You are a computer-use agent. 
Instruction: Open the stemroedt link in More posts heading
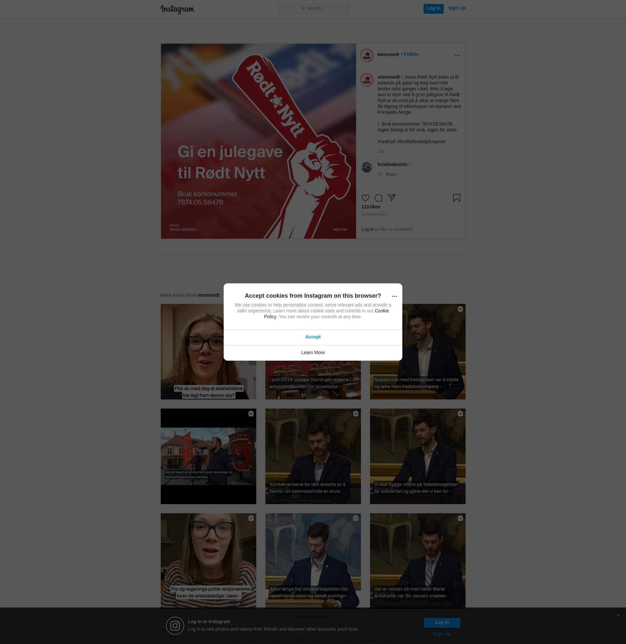(x=208, y=295)
